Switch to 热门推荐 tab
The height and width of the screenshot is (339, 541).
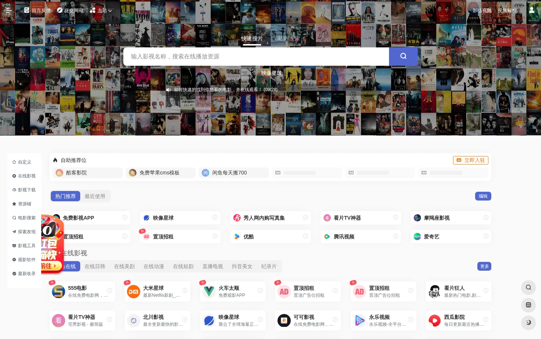[x=66, y=196]
